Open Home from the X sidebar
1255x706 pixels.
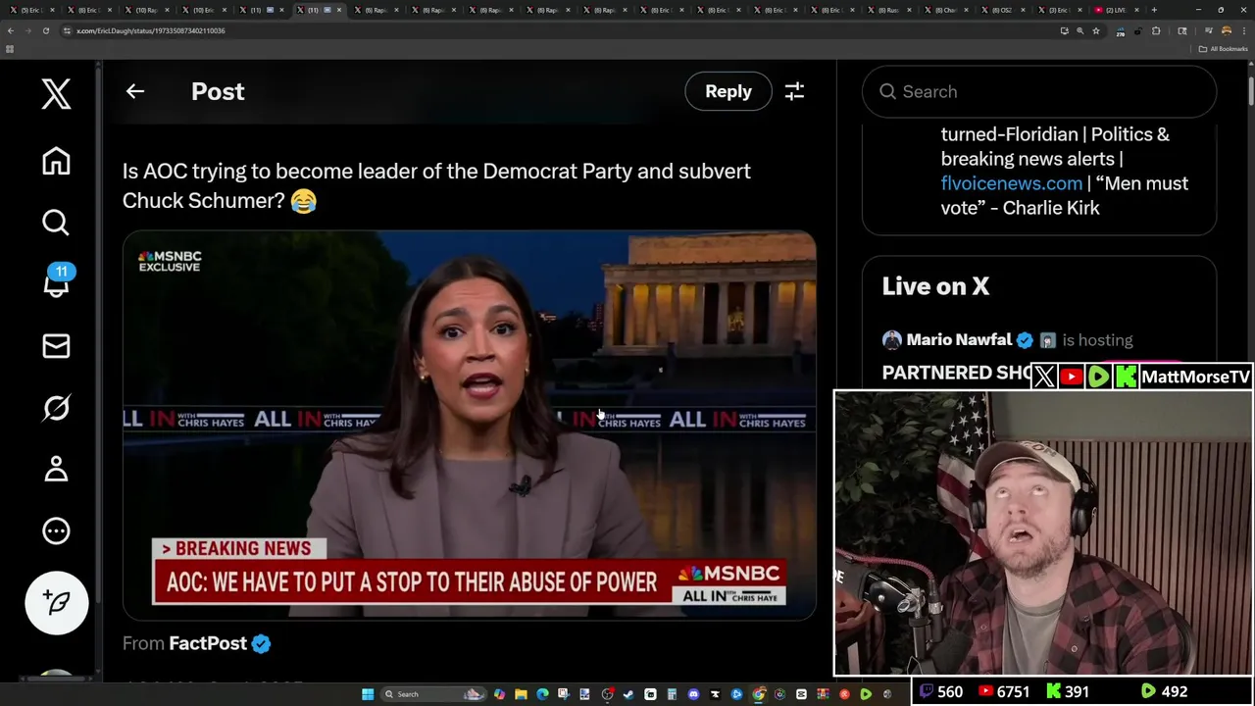pyautogui.click(x=56, y=161)
